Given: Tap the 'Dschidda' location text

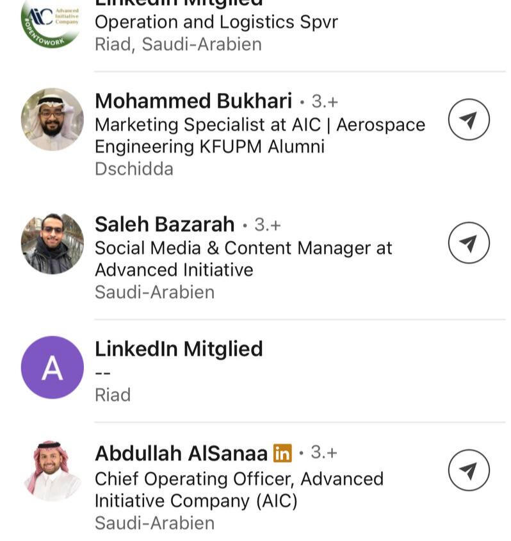Looking at the screenshot, I should click(134, 169).
